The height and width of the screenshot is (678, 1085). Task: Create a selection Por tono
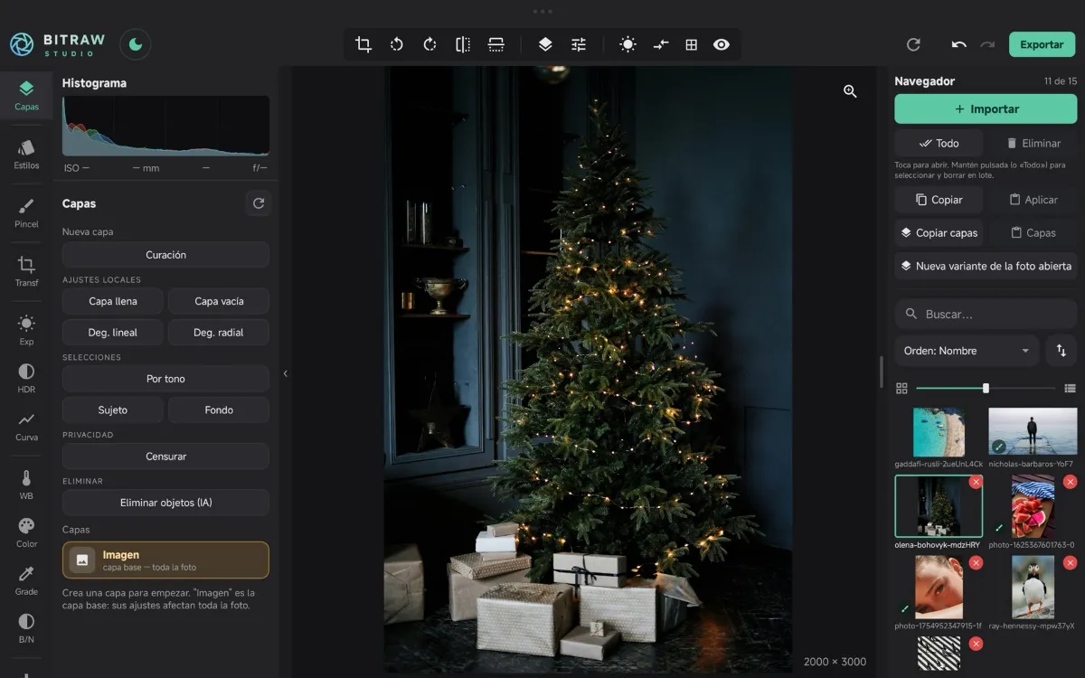tap(165, 379)
